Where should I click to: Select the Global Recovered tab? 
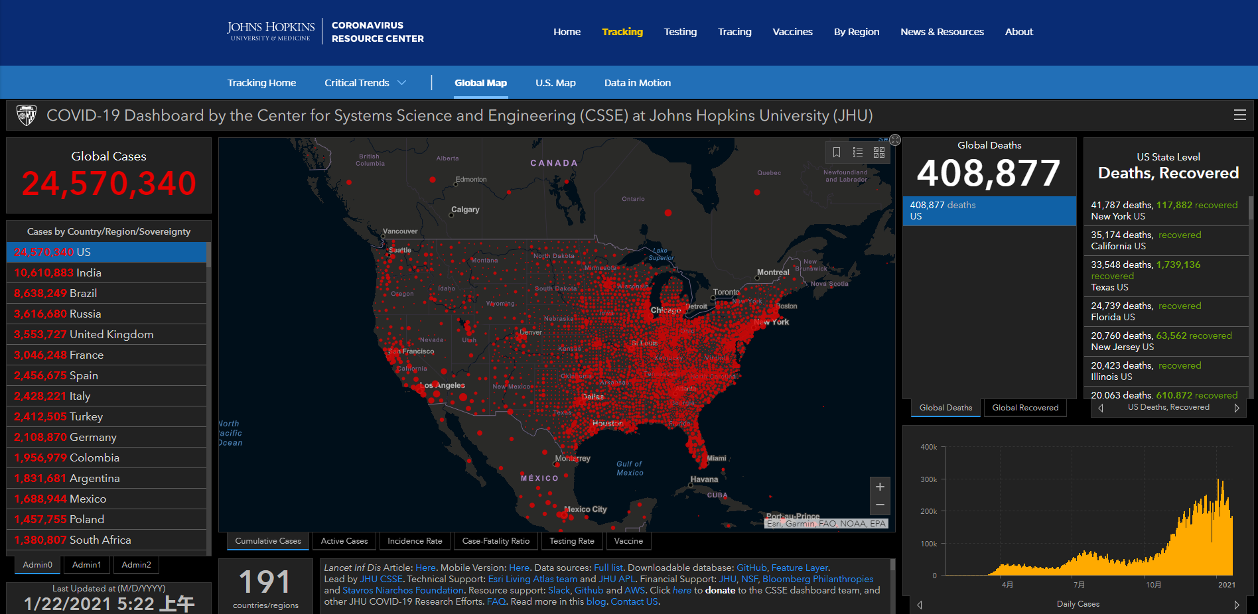click(1025, 408)
